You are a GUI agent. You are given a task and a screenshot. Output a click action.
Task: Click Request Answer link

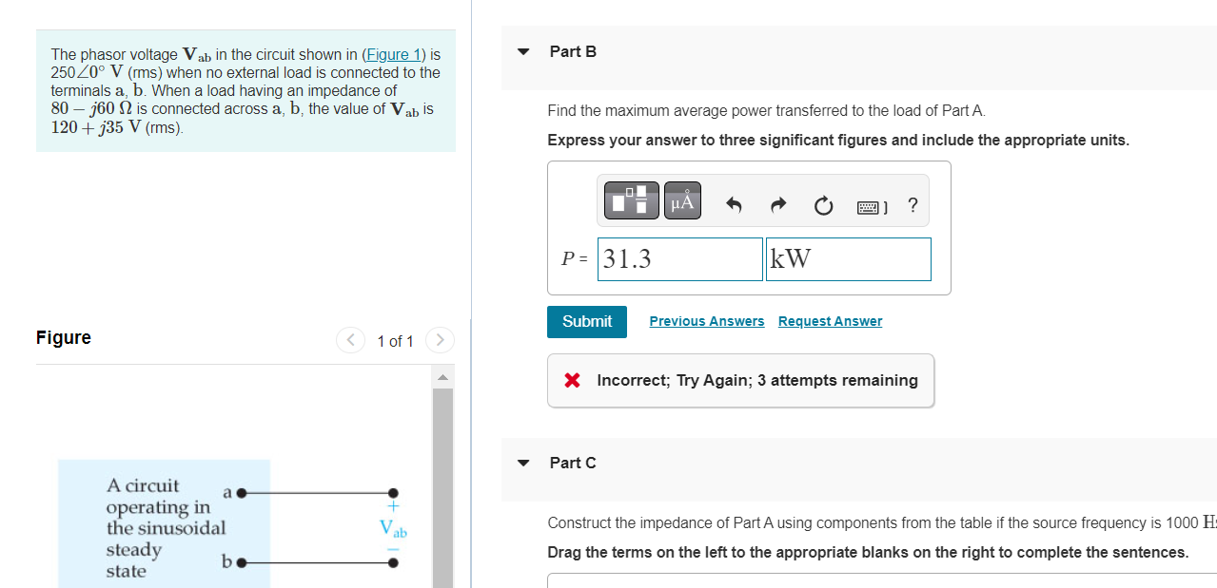[829, 321]
